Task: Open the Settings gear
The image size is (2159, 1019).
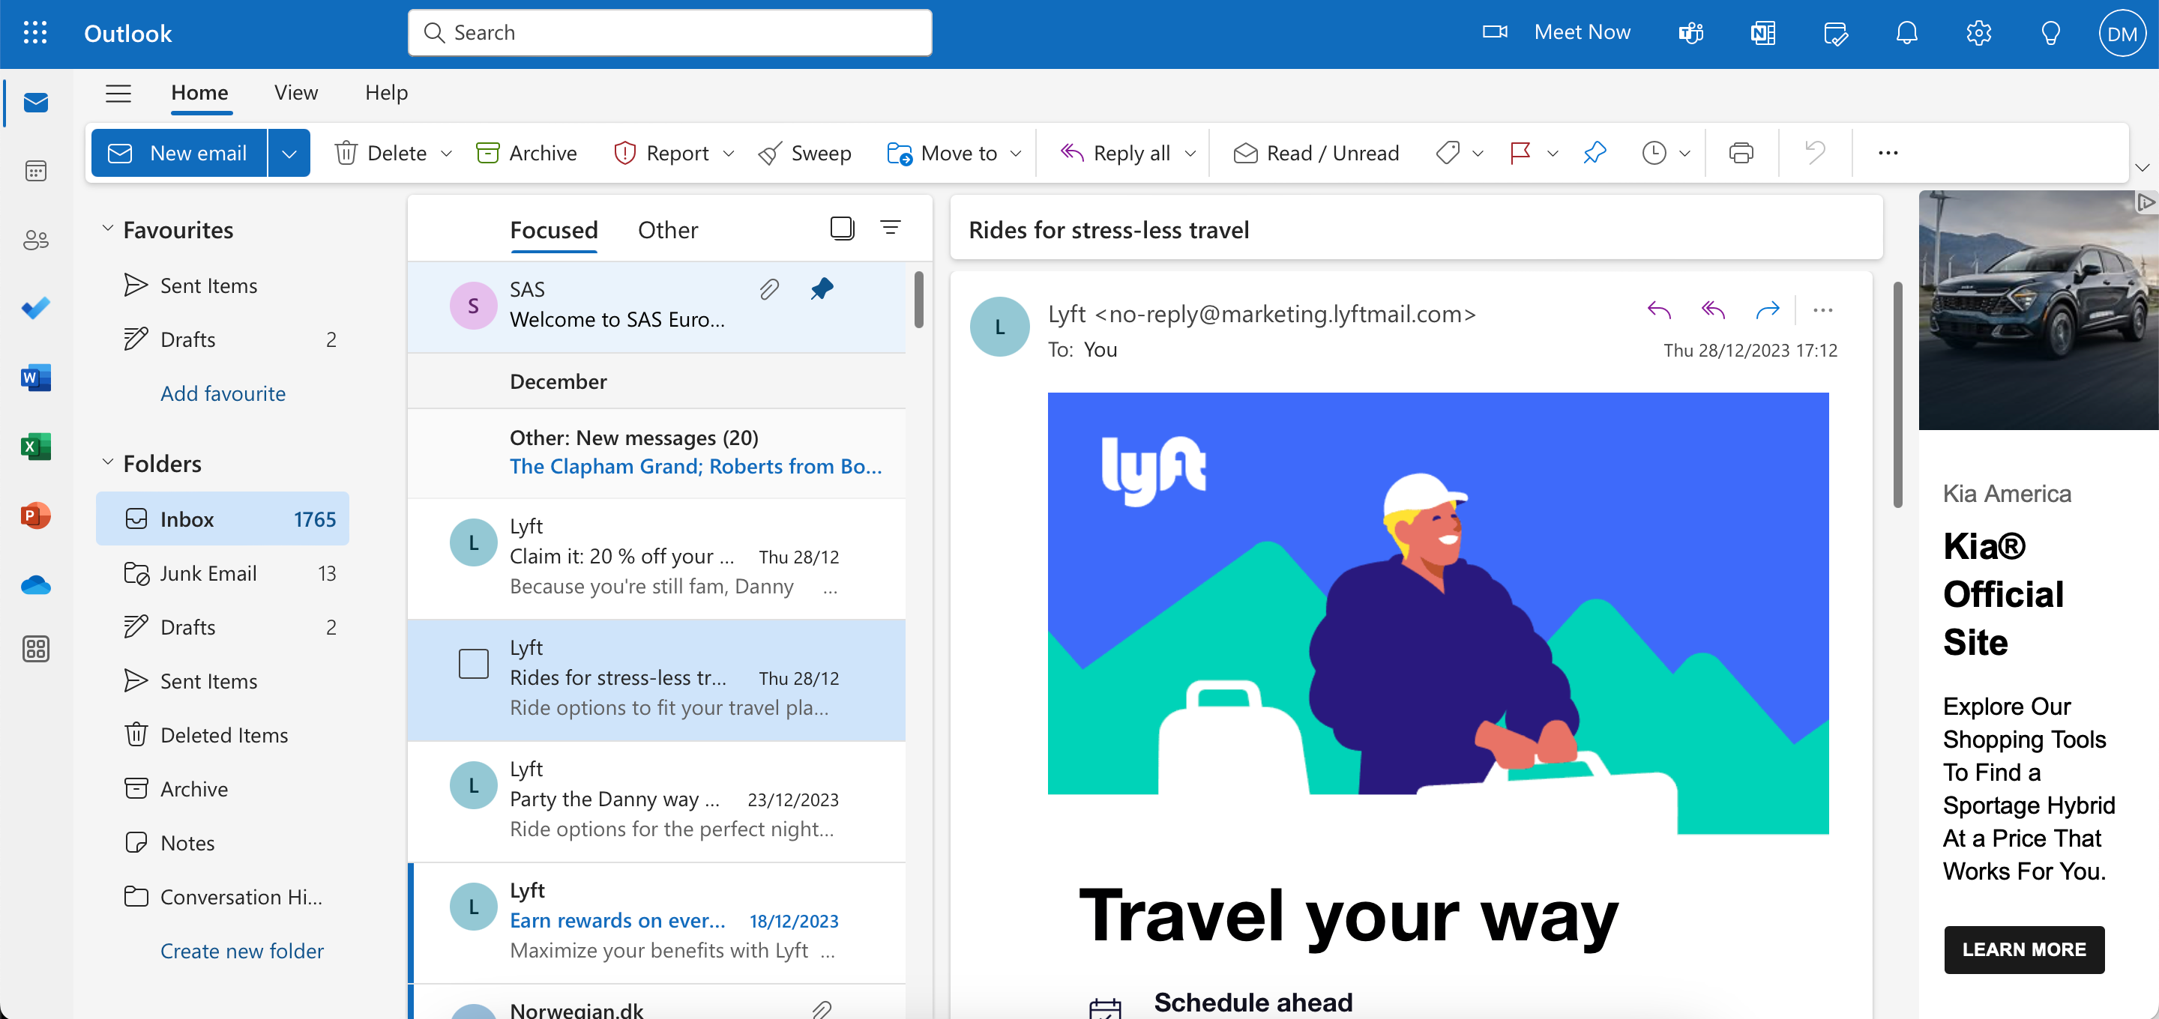Action: click(1978, 33)
